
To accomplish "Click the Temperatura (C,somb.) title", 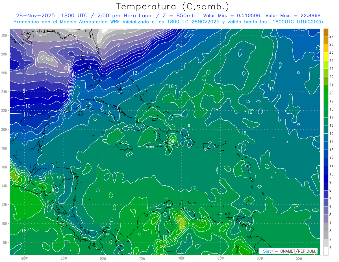I will tap(173, 7).
